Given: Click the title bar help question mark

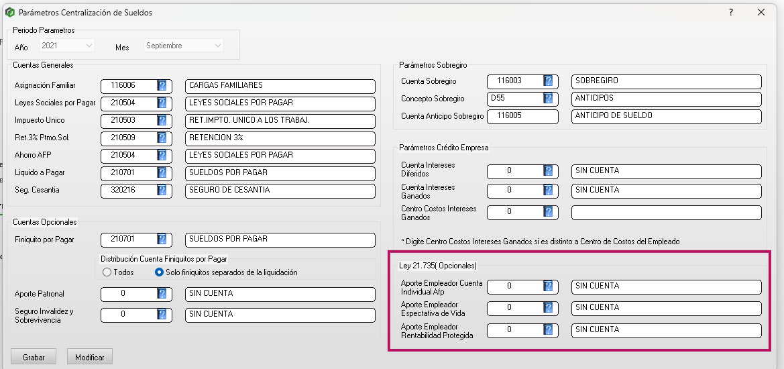Looking at the screenshot, I should click(x=731, y=12).
